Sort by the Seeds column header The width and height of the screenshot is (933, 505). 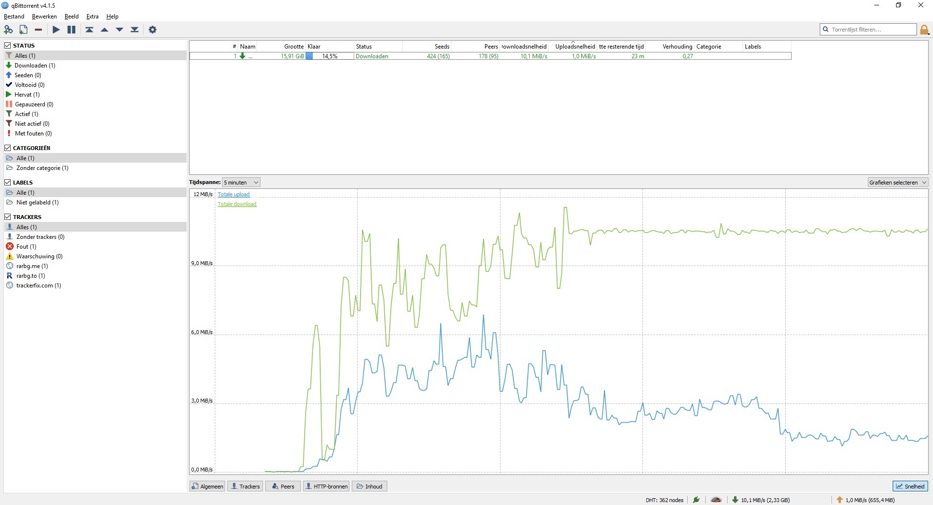(427, 46)
